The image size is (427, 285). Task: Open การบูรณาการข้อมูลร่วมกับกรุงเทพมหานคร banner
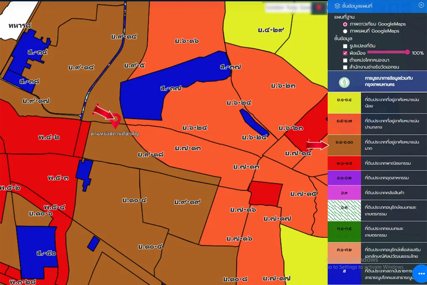pyautogui.click(x=377, y=81)
